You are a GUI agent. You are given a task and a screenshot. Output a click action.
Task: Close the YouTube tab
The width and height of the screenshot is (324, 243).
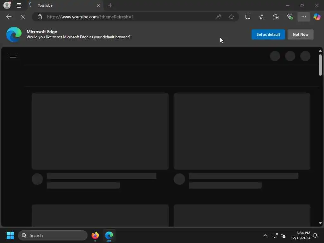(x=99, y=5)
